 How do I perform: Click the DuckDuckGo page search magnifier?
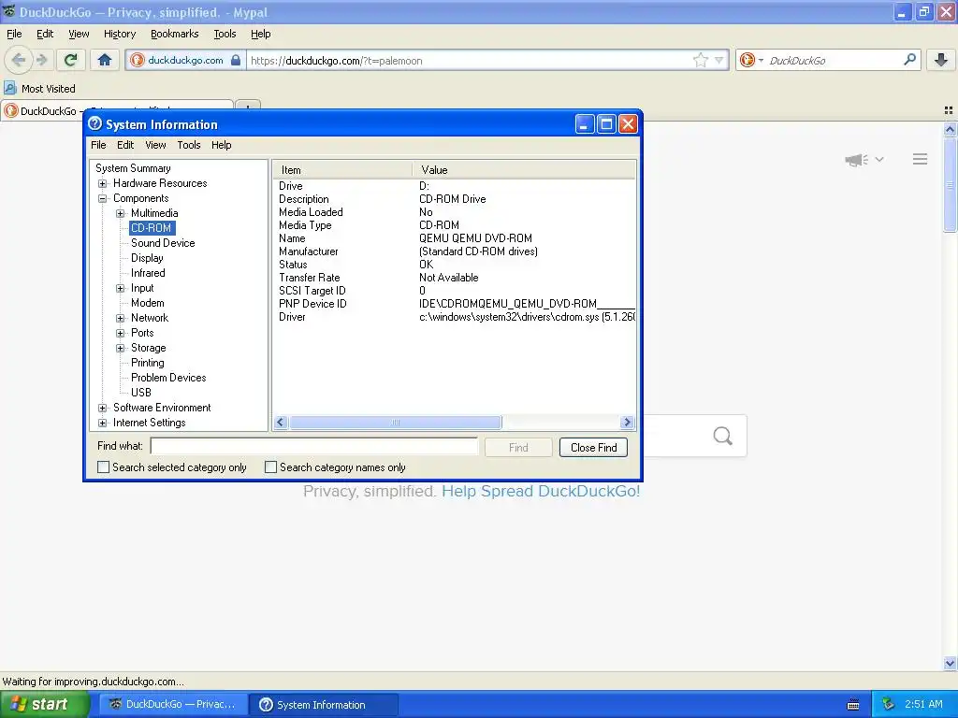pyautogui.click(x=722, y=436)
